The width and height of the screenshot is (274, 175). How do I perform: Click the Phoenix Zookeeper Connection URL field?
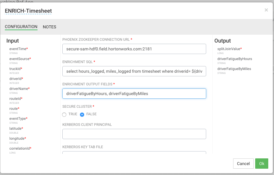click(x=134, y=49)
